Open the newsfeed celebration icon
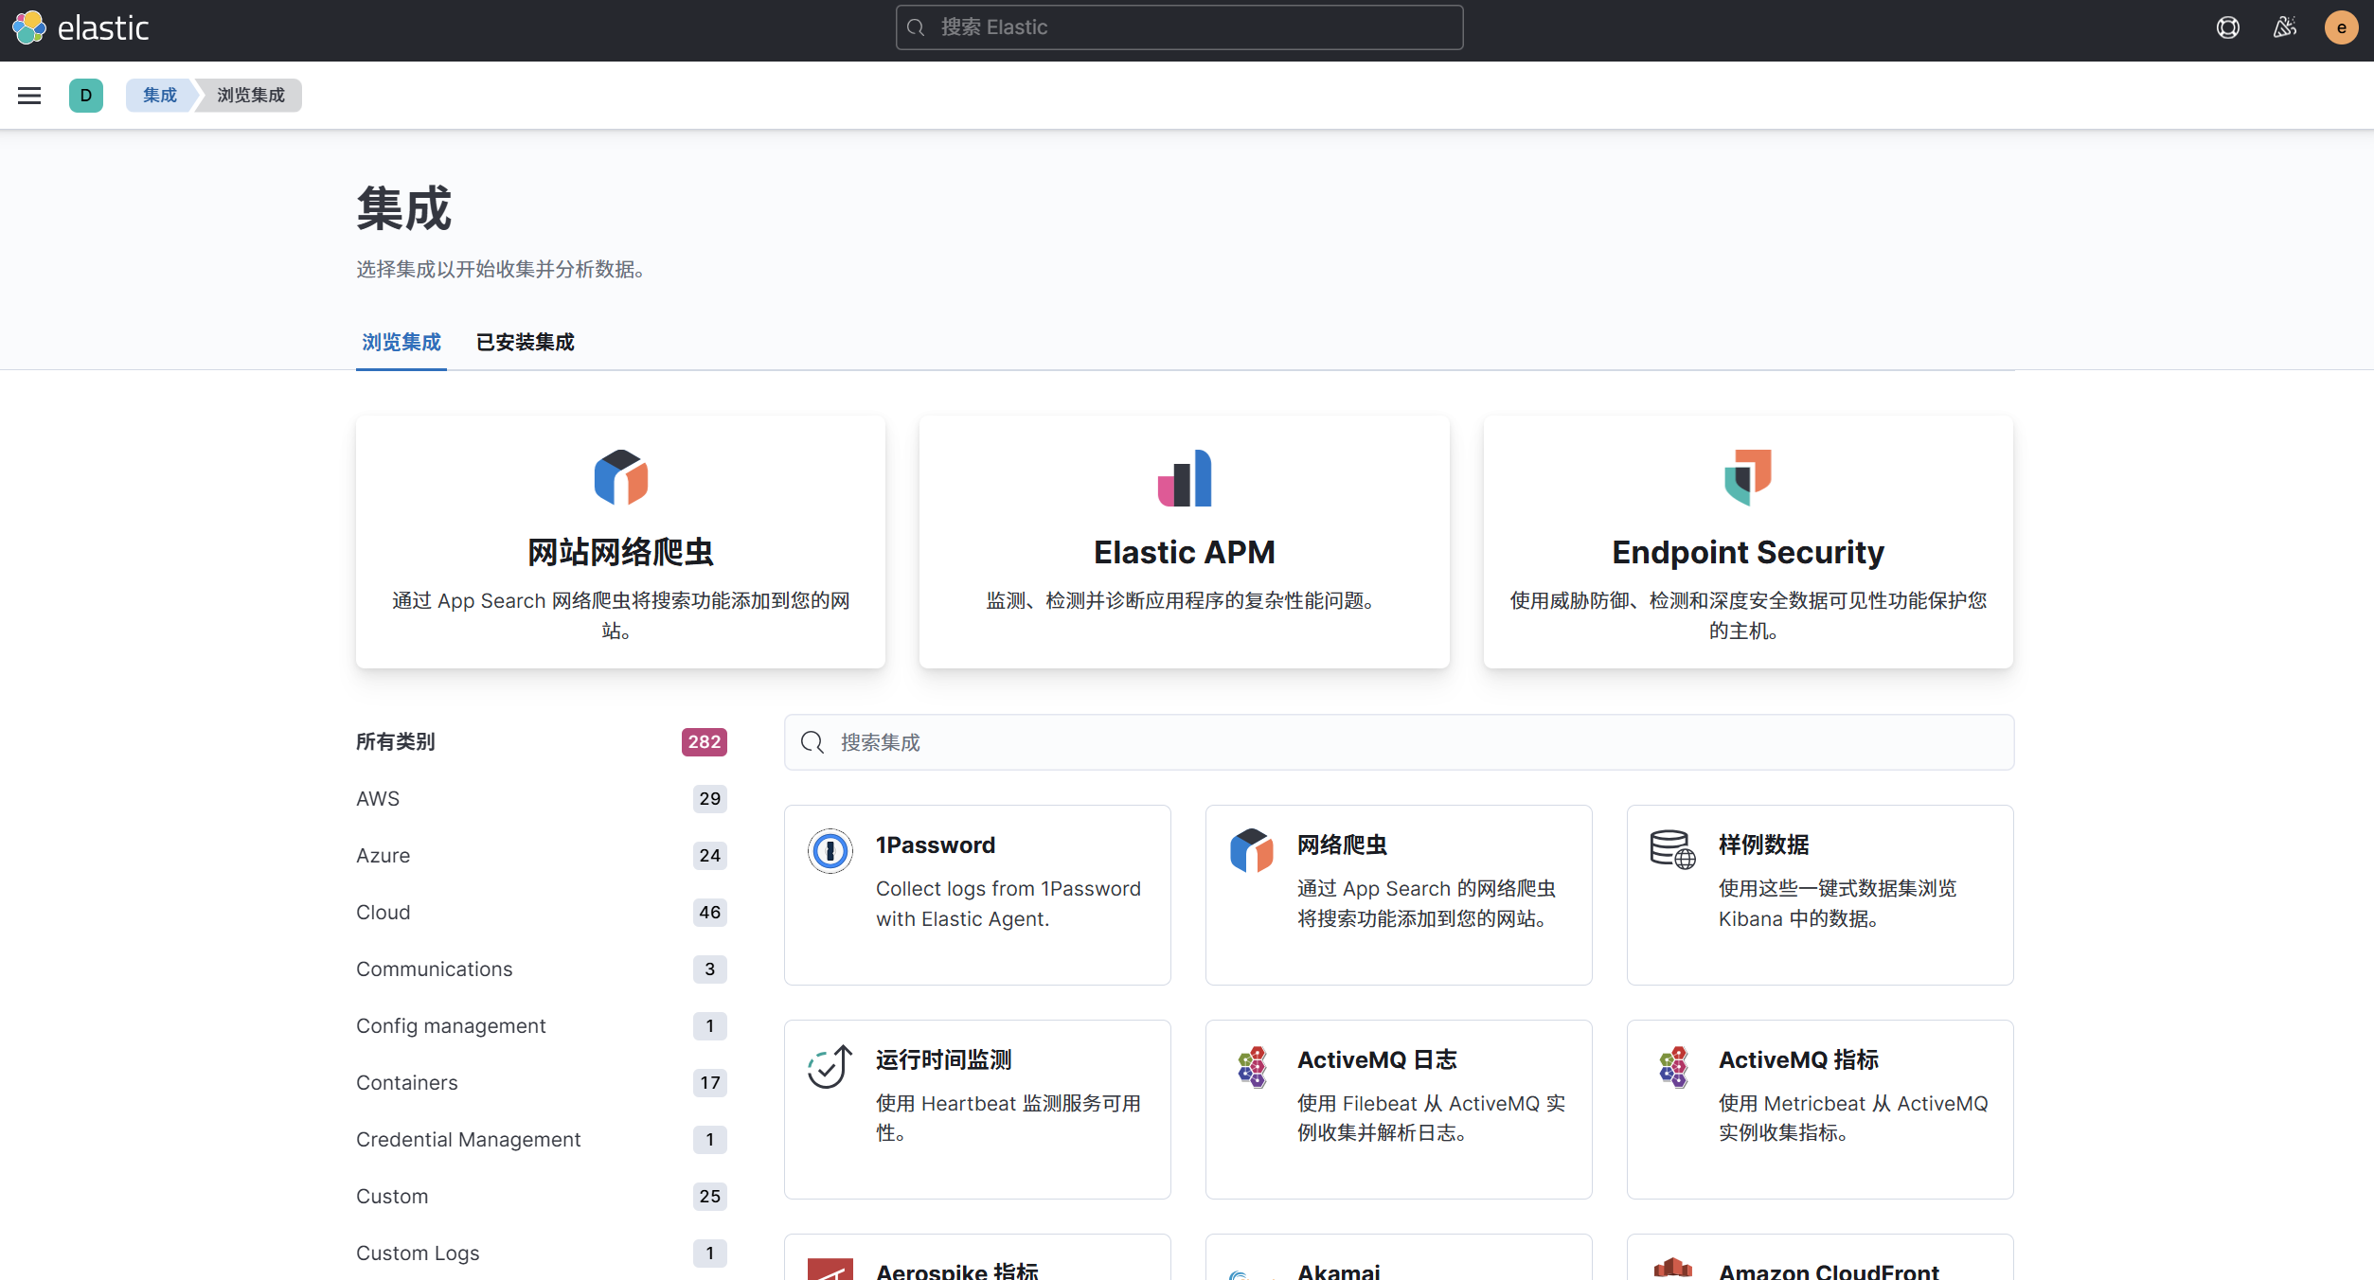2374x1280 pixels. click(x=2285, y=27)
